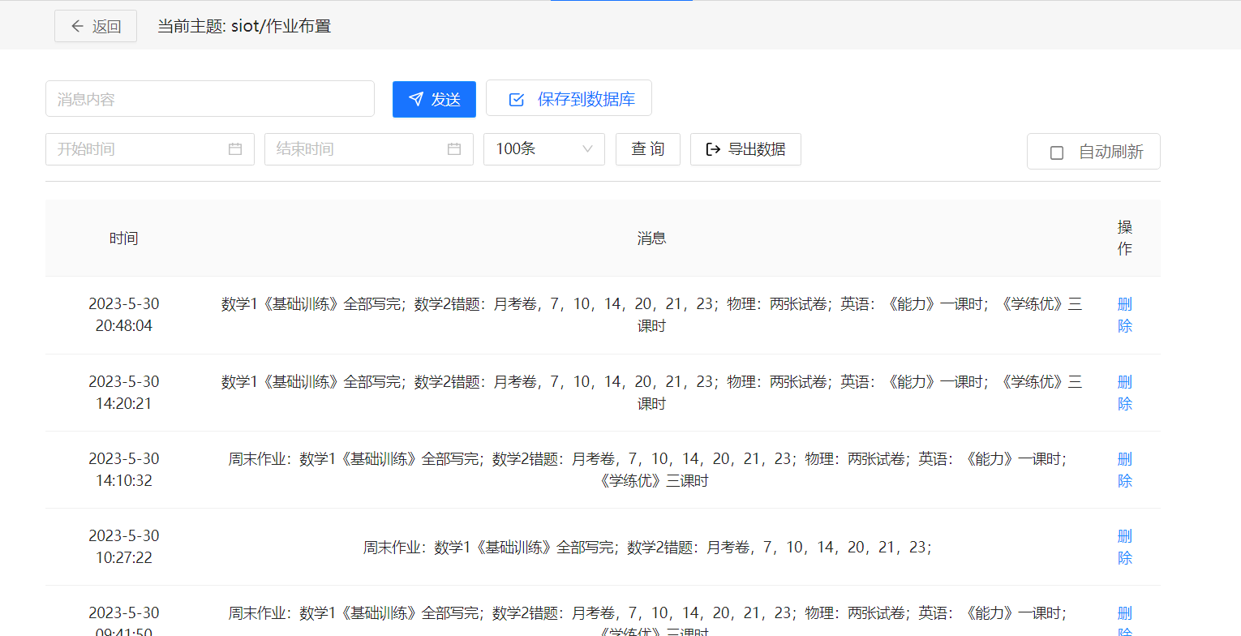Click the 操作 column header
This screenshot has height=636, width=1241.
[x=1125, y=238]
